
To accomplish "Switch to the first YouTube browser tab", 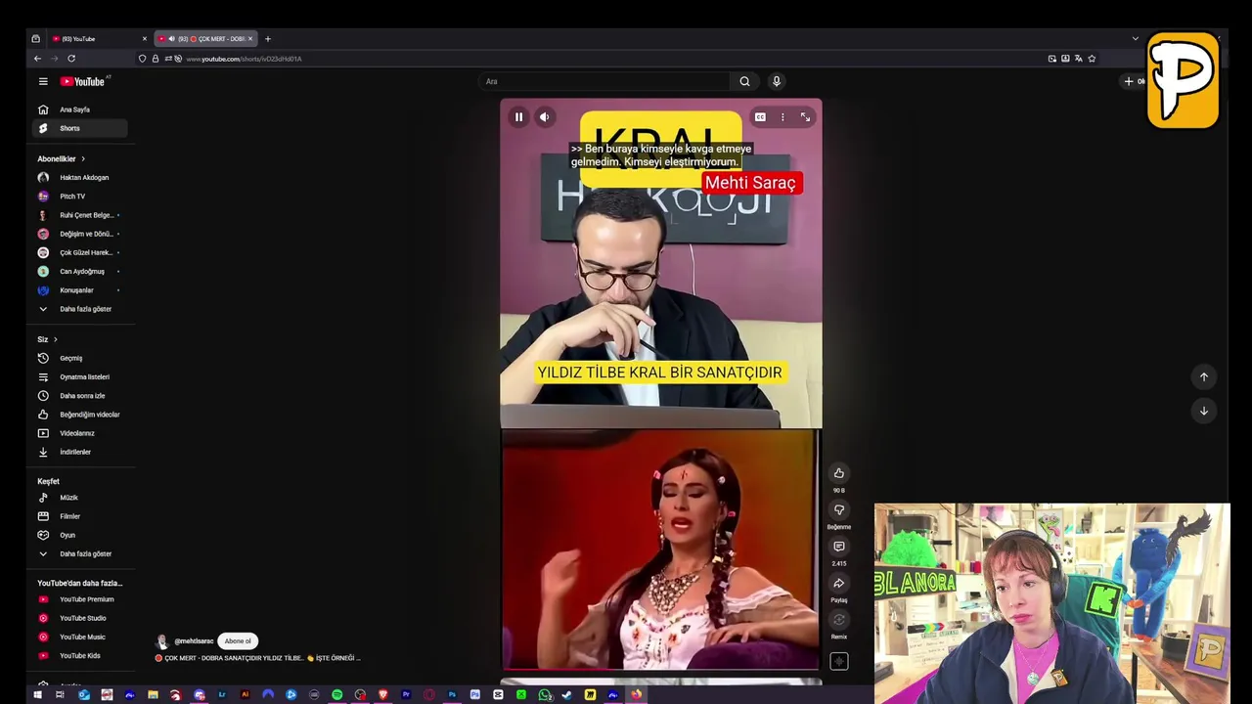I will (x=98, y=39).
